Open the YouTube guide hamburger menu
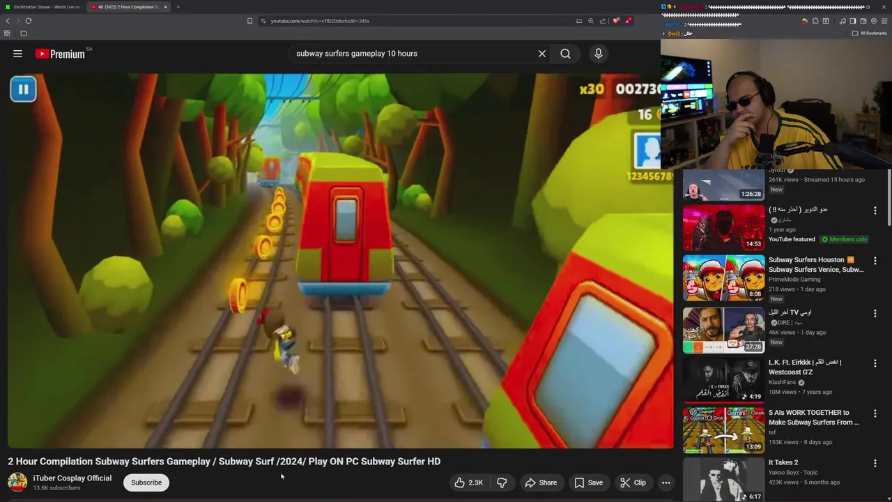 pos(17,54)
